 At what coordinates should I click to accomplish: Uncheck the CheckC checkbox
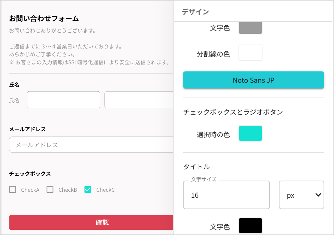click(x=88, y=190)
